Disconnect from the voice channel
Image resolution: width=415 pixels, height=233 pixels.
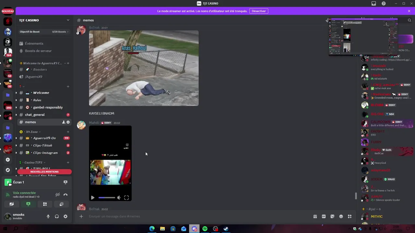(65, 194)
